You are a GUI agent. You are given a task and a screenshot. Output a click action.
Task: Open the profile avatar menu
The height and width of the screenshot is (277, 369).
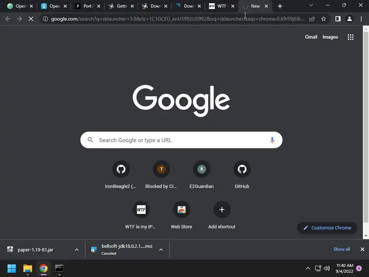[x=350, y=19]
